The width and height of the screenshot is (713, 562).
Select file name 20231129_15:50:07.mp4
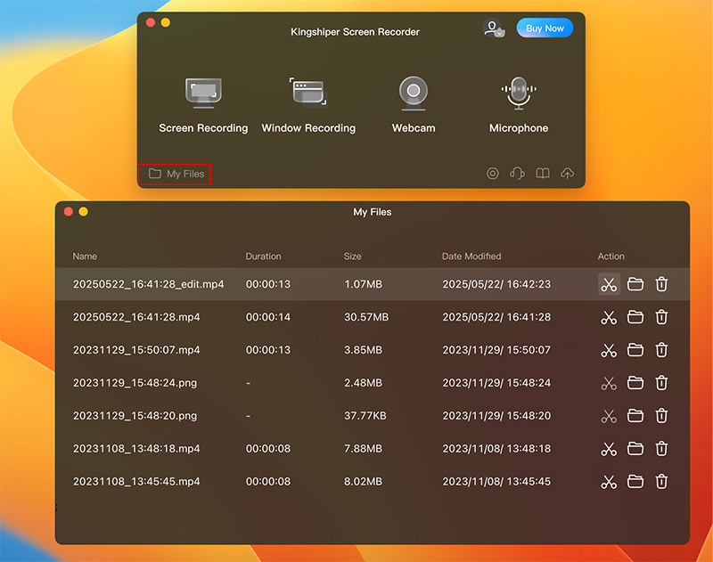click(x=136, y=350)
